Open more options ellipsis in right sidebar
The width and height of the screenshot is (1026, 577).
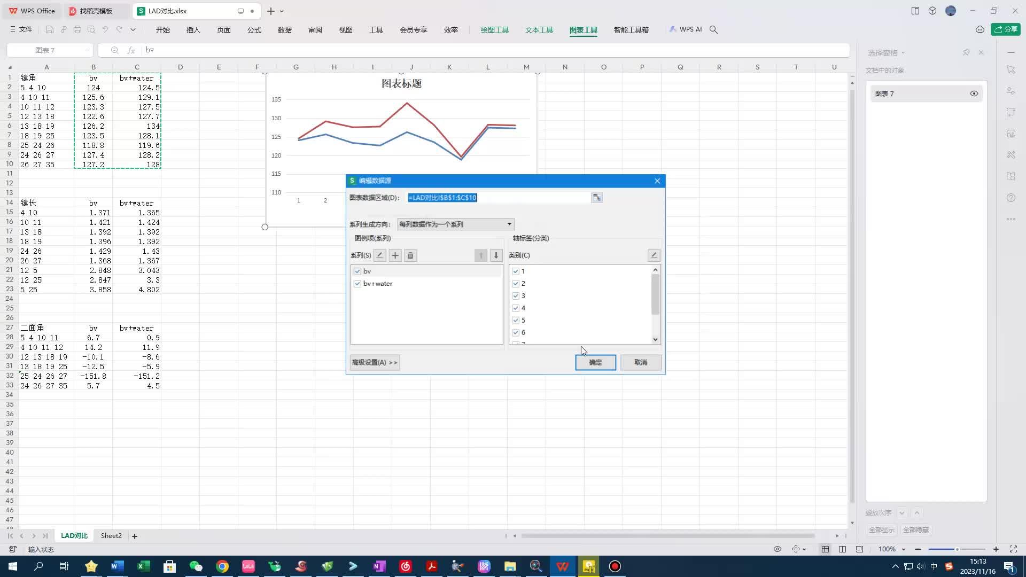tap(1011, 219)
